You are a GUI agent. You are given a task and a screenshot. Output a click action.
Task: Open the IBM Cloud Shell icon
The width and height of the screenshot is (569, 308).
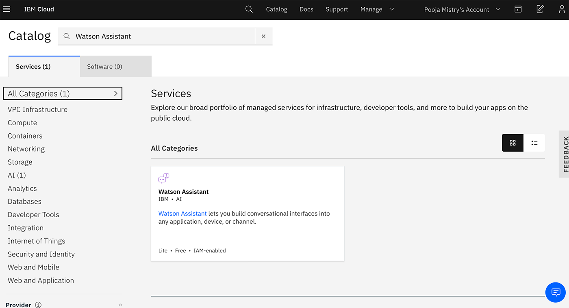(518, 9)
